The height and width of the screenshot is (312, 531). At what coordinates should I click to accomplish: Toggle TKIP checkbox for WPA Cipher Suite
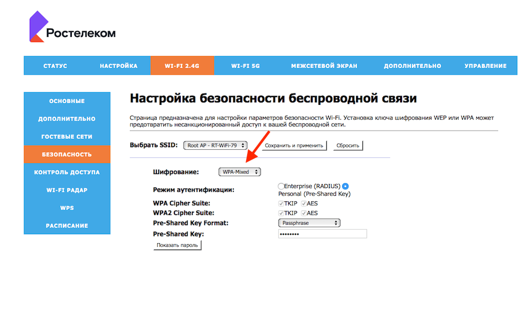point(281,203)
